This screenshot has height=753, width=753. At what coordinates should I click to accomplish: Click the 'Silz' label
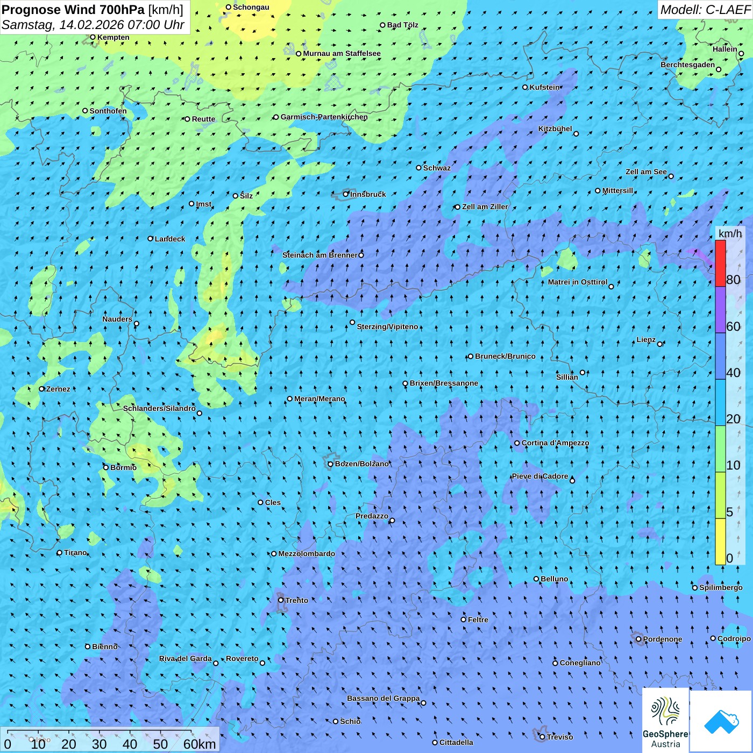[246, 196]
